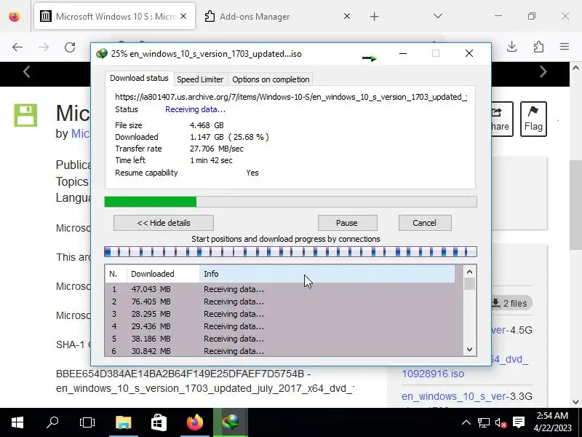The image size is (582, 437).
Task: Open the list all tabs dropdown
Action: tap(438, 16)
